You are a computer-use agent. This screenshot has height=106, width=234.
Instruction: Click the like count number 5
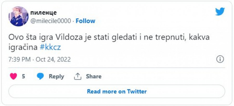[x=23, y=76]
